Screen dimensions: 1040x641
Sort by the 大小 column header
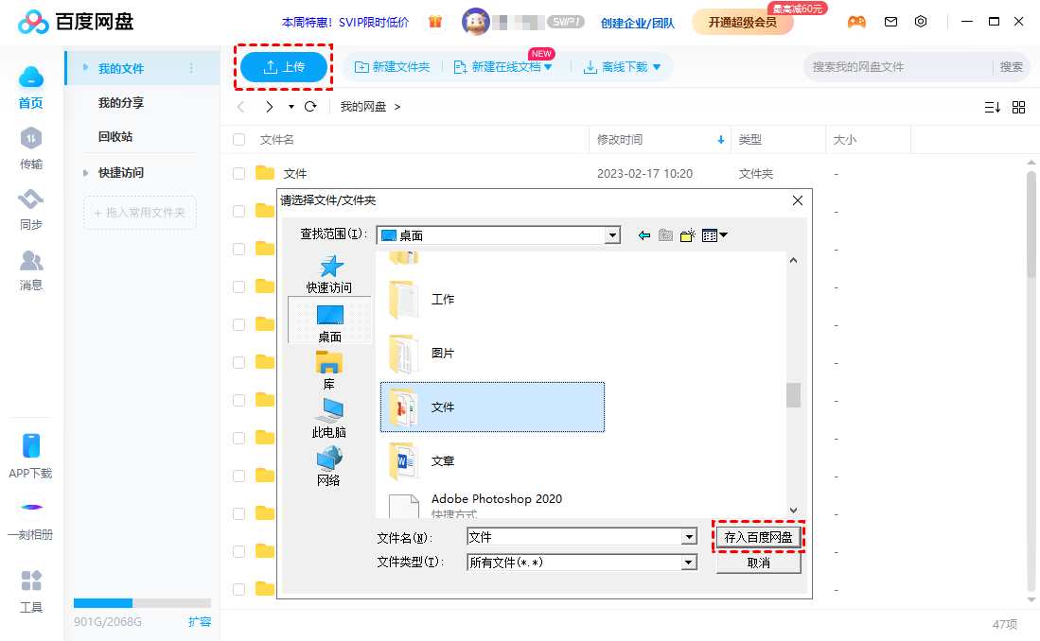pyautogui.click(x=868, y=140)
